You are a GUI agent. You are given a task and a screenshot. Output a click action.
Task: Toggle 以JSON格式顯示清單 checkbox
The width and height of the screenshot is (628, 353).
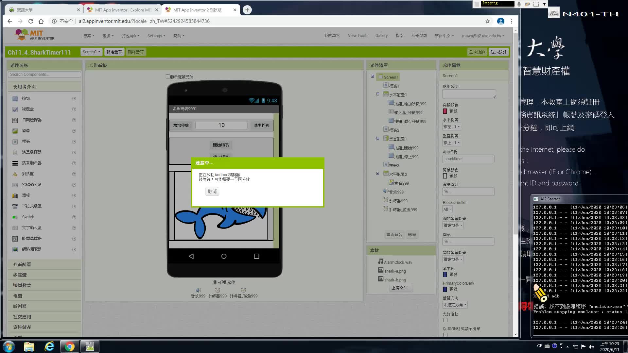(445, 335)
